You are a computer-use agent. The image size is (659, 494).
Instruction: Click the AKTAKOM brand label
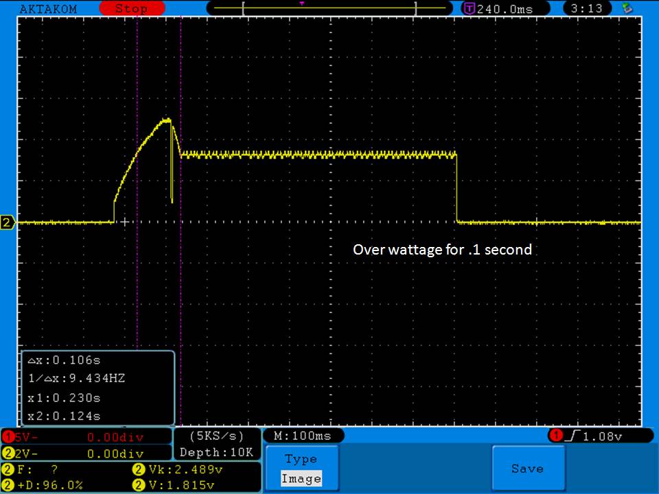click(x=48, y=9)
